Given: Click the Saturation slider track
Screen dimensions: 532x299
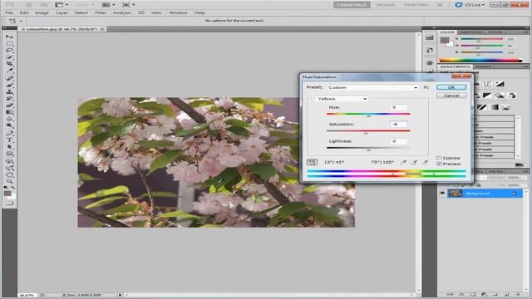Looking at the screenshot, I should pos(368,131).
